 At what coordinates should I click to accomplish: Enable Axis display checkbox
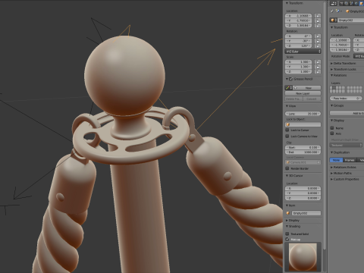click(332, 133)
